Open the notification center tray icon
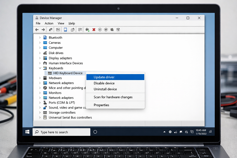 coord(210,132)
